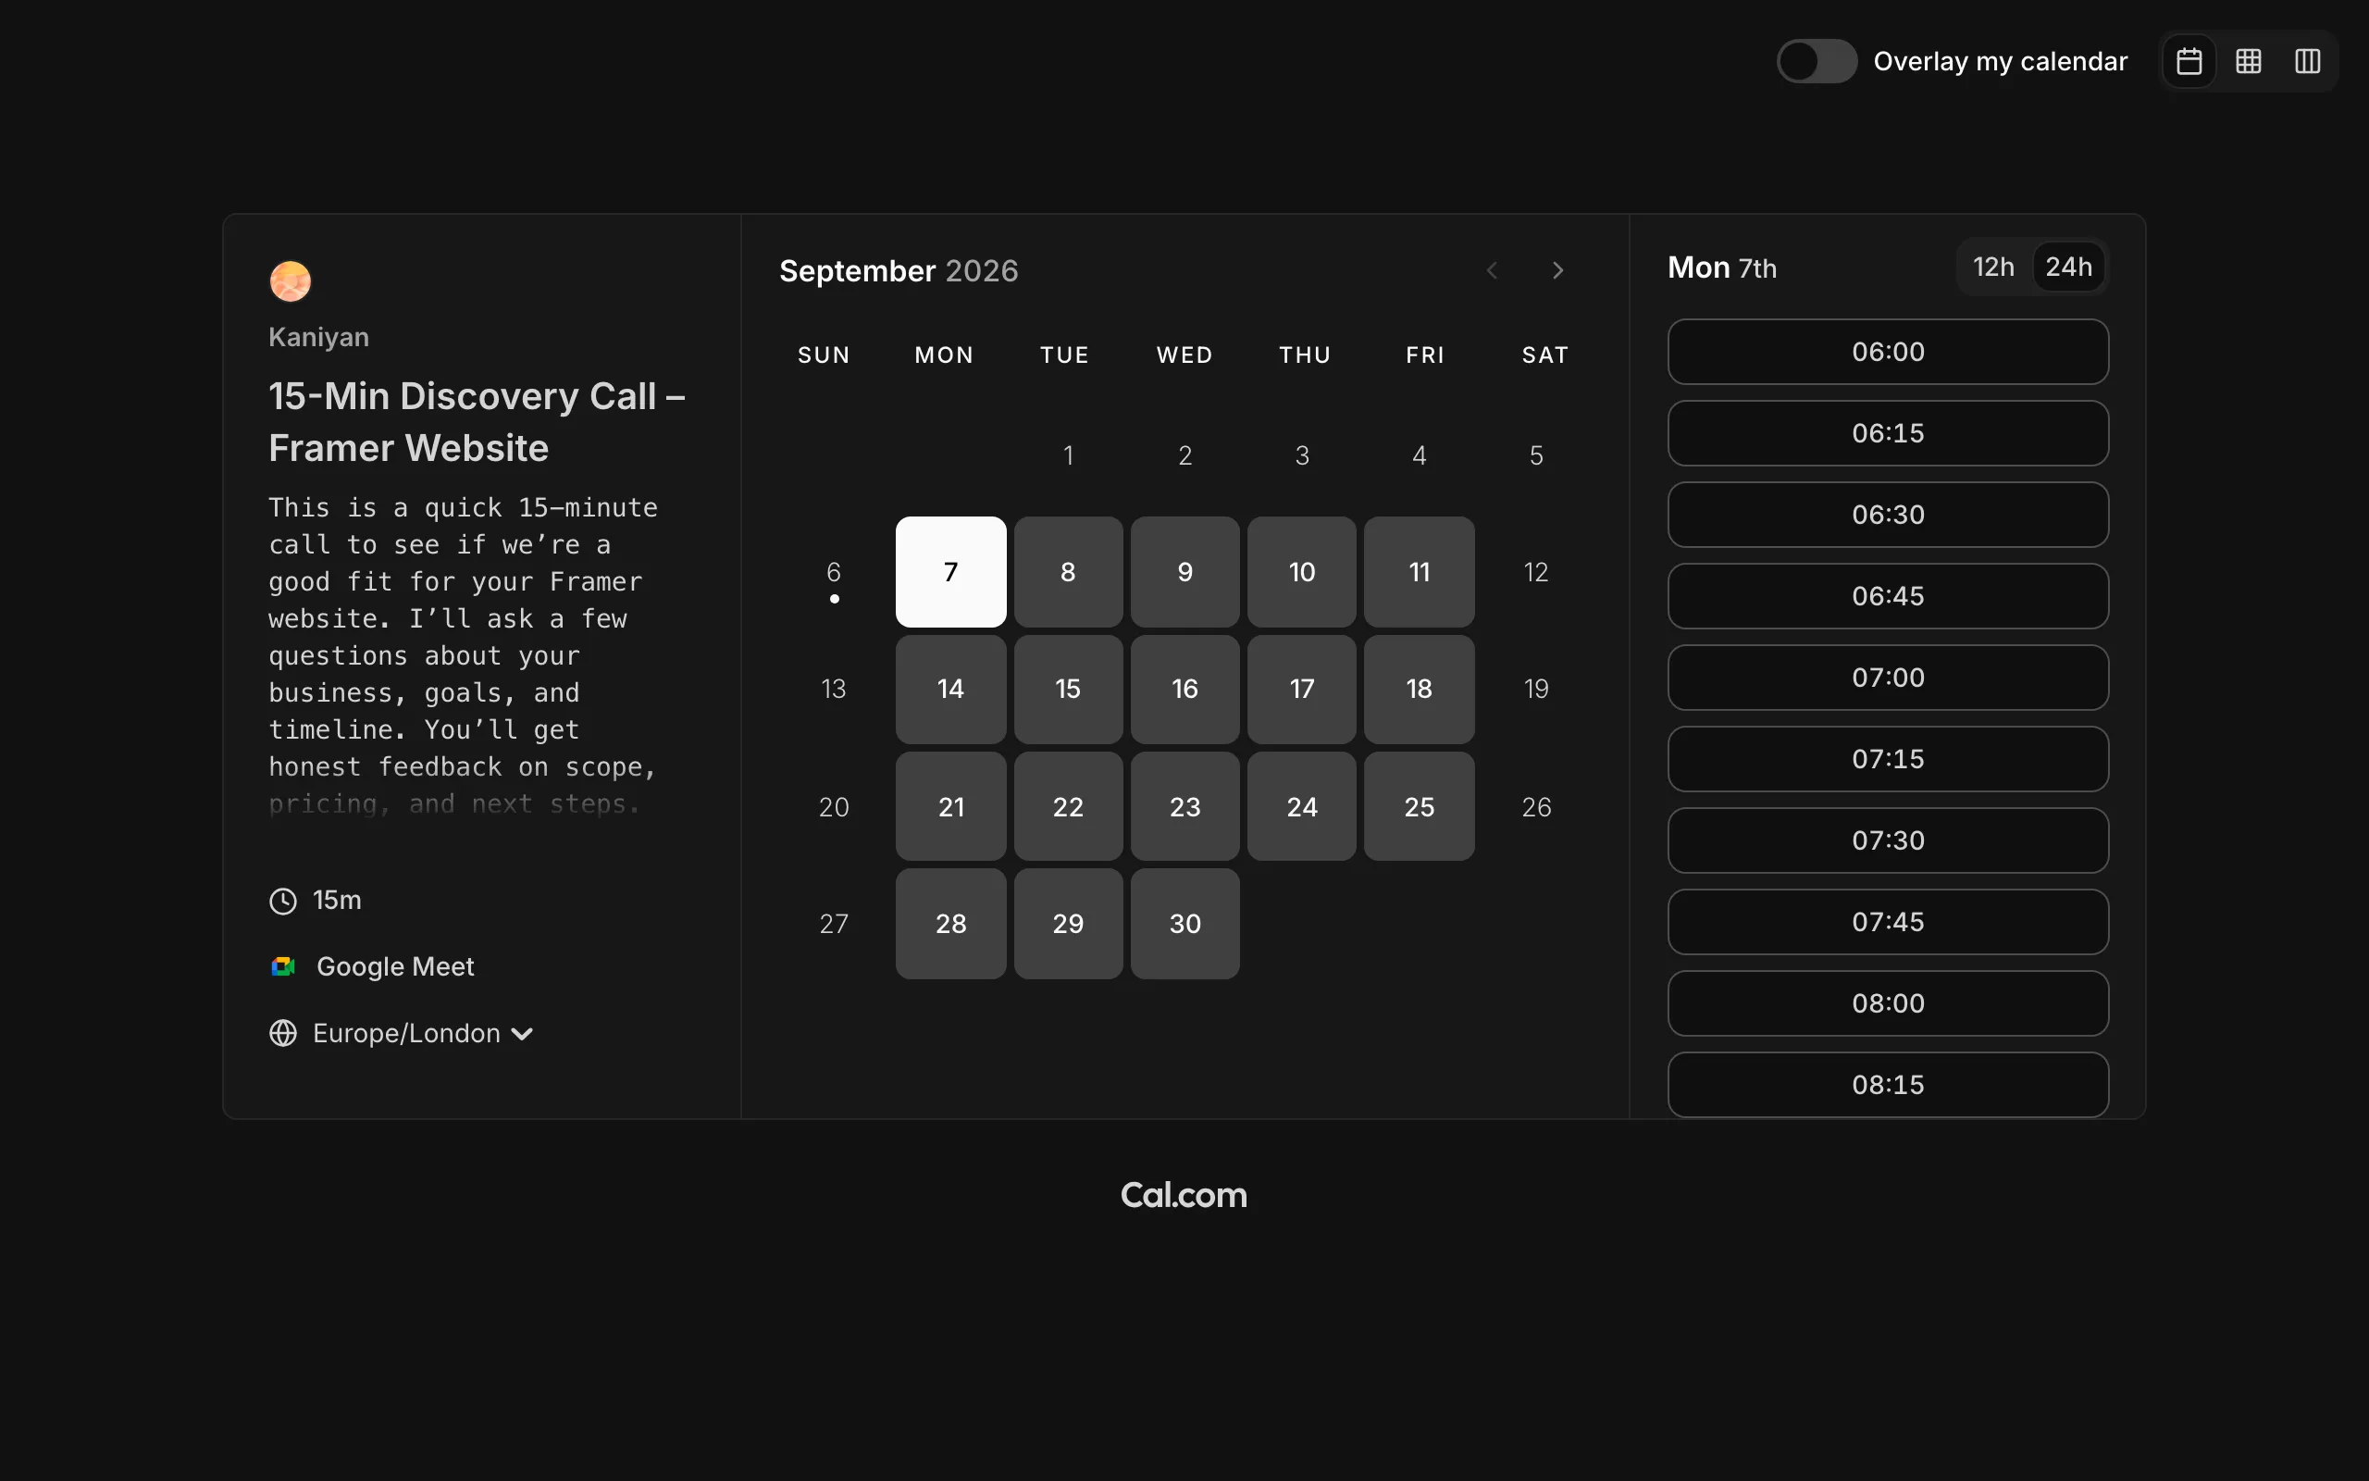Click the Kaniyan host name
Screen dimensions: 2369x1481
click(x=319, y=337)
